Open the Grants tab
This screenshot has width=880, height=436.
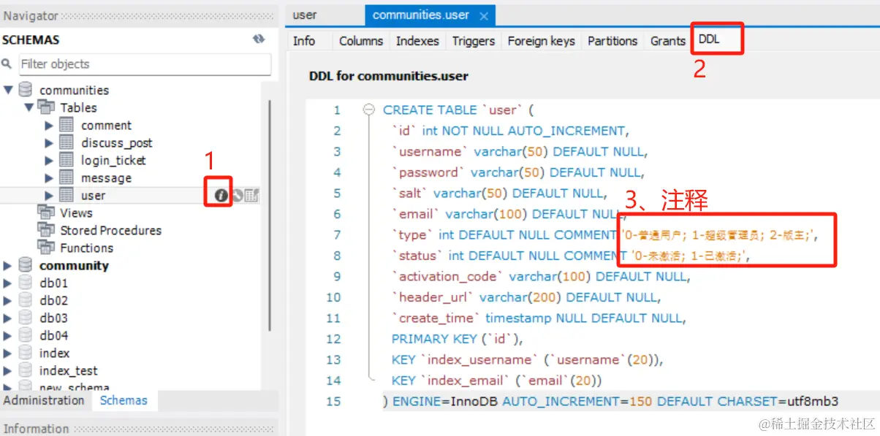(x=668, y=41)
